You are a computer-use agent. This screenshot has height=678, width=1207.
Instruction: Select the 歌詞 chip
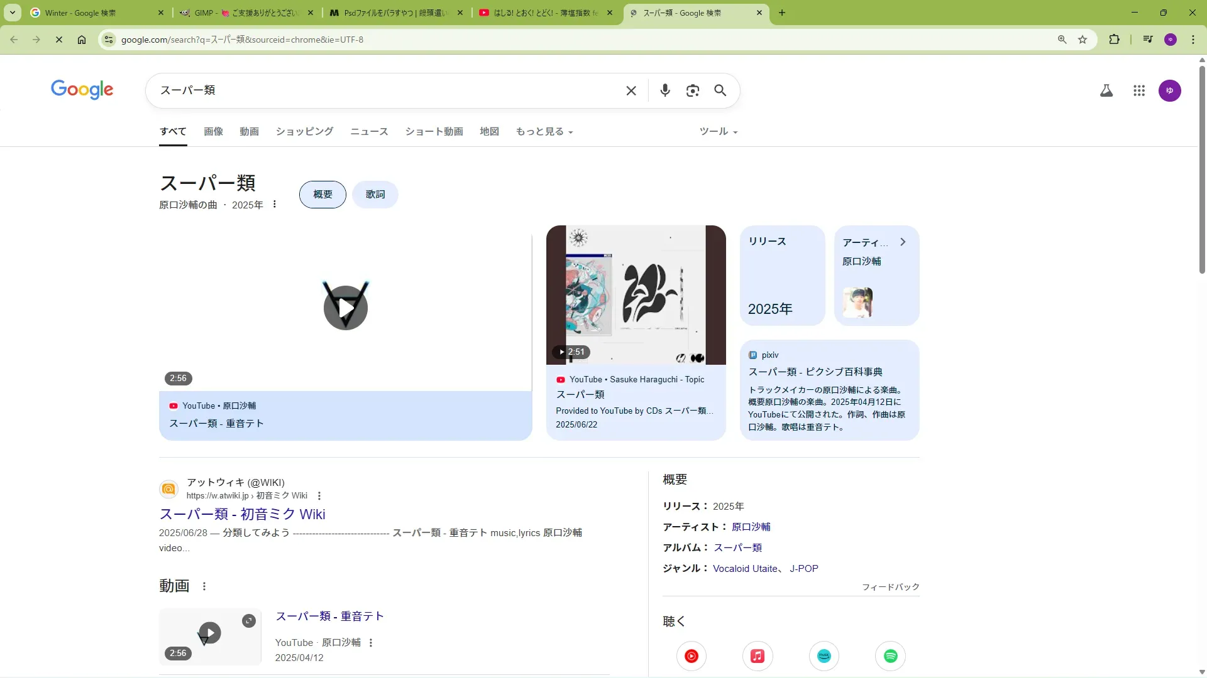point(375,195)
